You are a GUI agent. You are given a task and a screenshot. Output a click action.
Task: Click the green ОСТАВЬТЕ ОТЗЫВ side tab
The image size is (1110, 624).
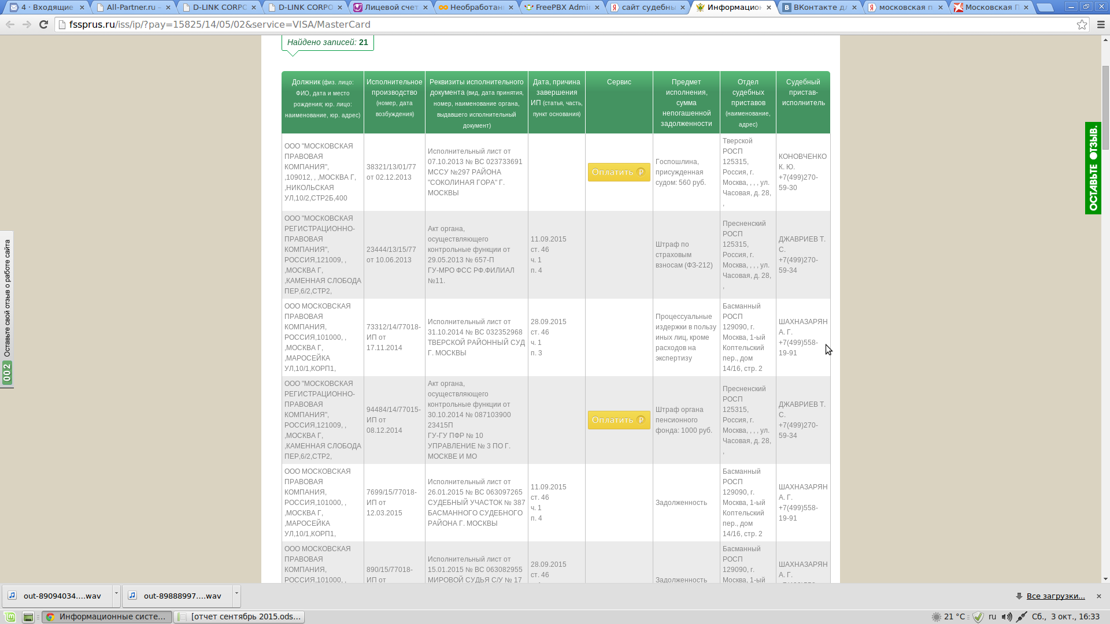[x=1093, y=168]
